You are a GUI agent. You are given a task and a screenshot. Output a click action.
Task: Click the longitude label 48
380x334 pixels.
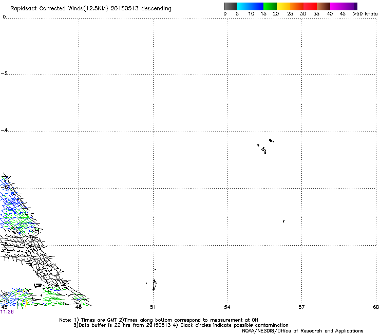[79, 307]
